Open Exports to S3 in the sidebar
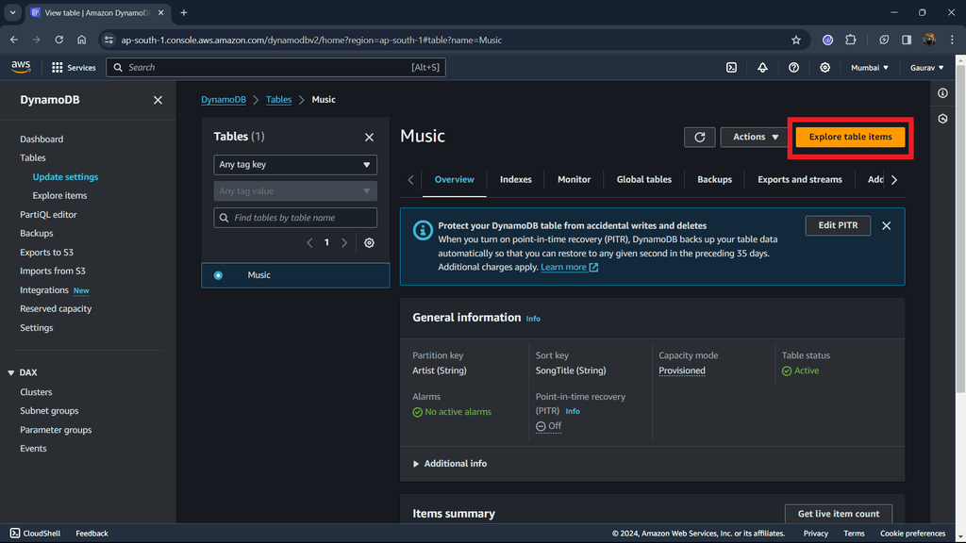Screen dimensions: 966x543 click(x=46, y=253)
